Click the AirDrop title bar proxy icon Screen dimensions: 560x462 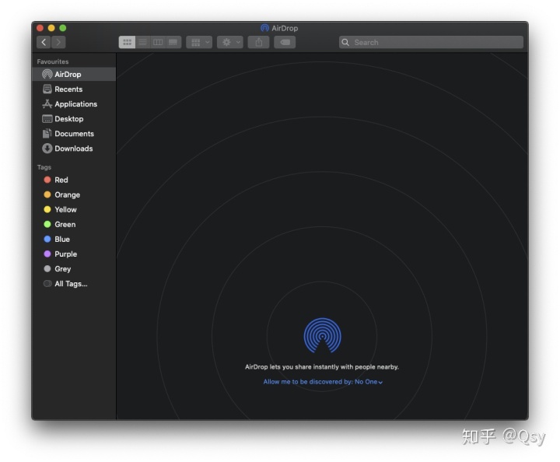264,28
